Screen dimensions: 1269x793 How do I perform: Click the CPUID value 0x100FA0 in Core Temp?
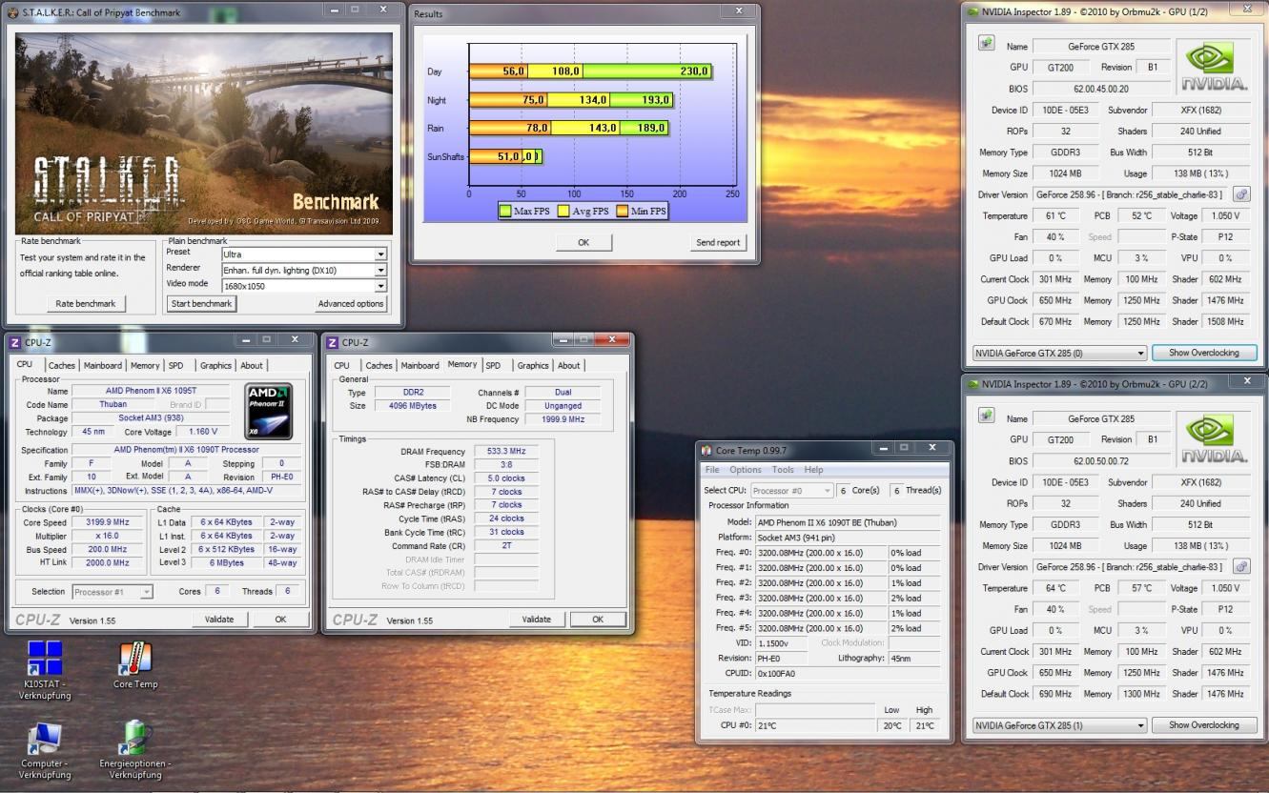(847, 673)
